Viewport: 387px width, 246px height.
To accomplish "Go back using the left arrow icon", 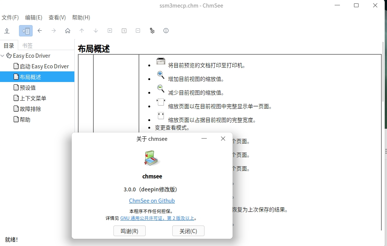I will [x=40, y=31].
